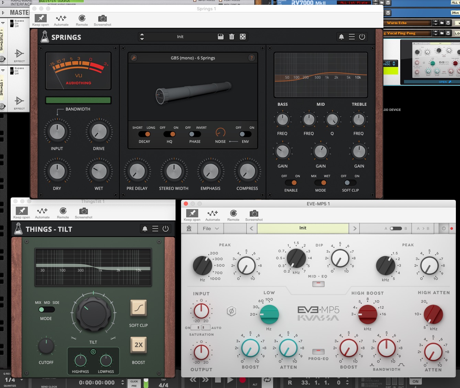Toggle Springs SOFT CLIP switch

[350, 183]
